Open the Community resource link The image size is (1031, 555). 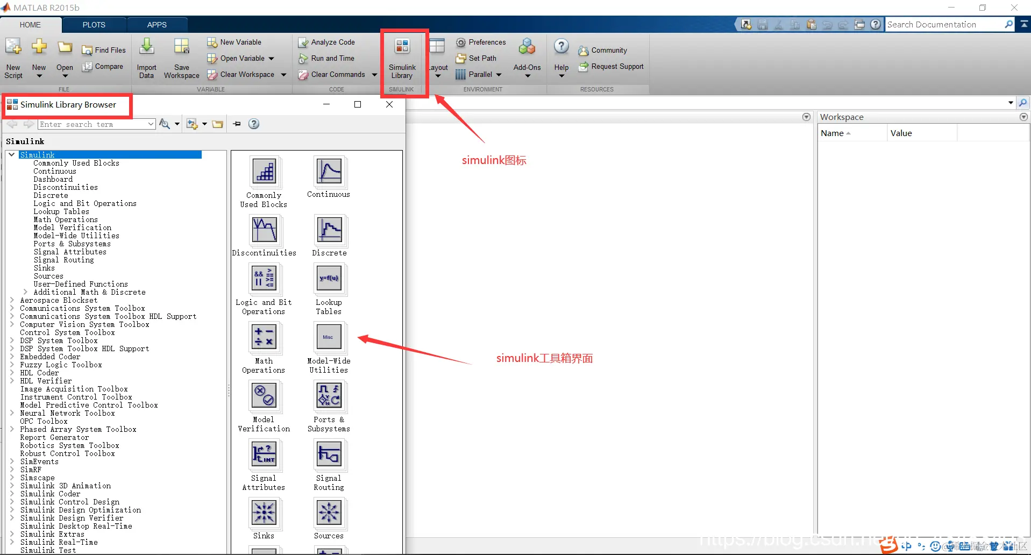(602, 50)
